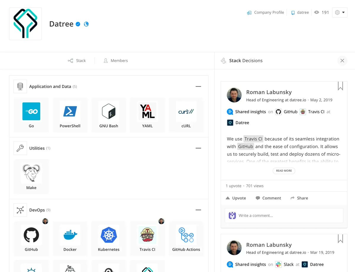
Task: Click the '701 views' text
Action: point(255,186)
